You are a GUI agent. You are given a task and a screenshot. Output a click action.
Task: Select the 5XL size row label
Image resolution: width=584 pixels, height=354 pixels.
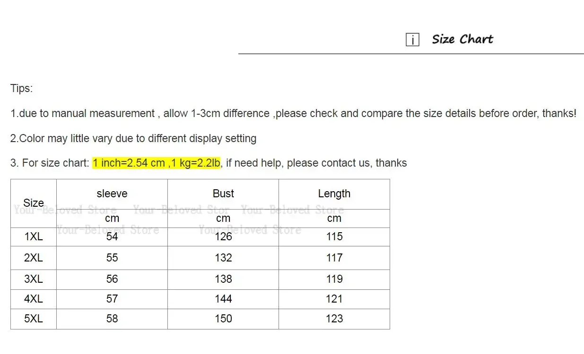point(34,319)
